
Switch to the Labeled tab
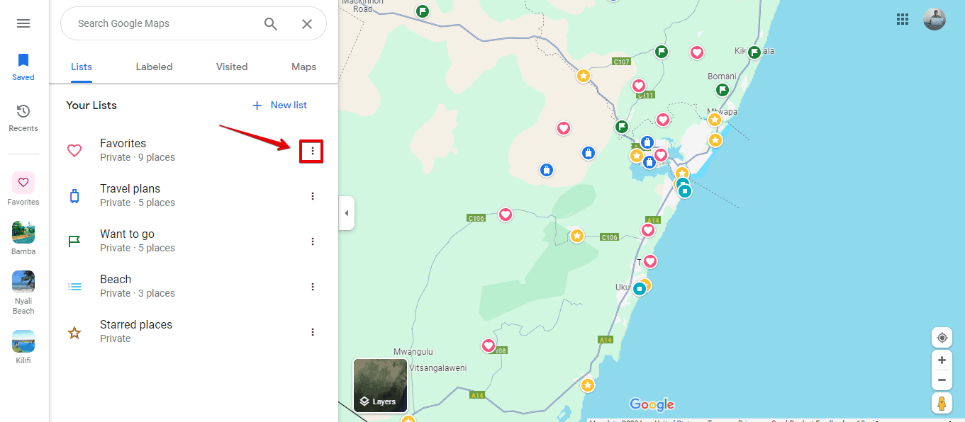154,66
